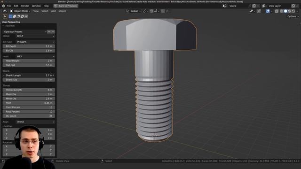This screenshot has height=169, width=301.
Task: Open the Object Mode dropdown
Action: click(20, 11)
